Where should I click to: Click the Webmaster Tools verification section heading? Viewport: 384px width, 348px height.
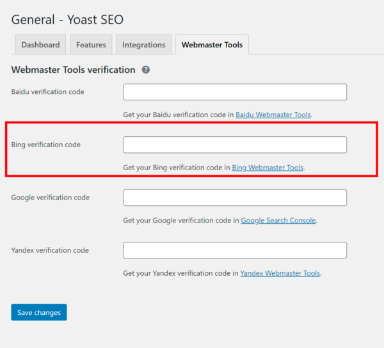point(73,70)
